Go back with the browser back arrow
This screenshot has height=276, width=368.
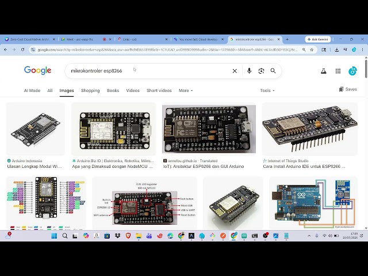tap(6, 50)
